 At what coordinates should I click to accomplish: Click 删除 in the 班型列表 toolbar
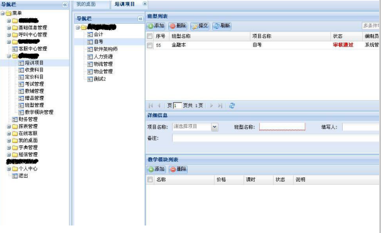point(178,26)
